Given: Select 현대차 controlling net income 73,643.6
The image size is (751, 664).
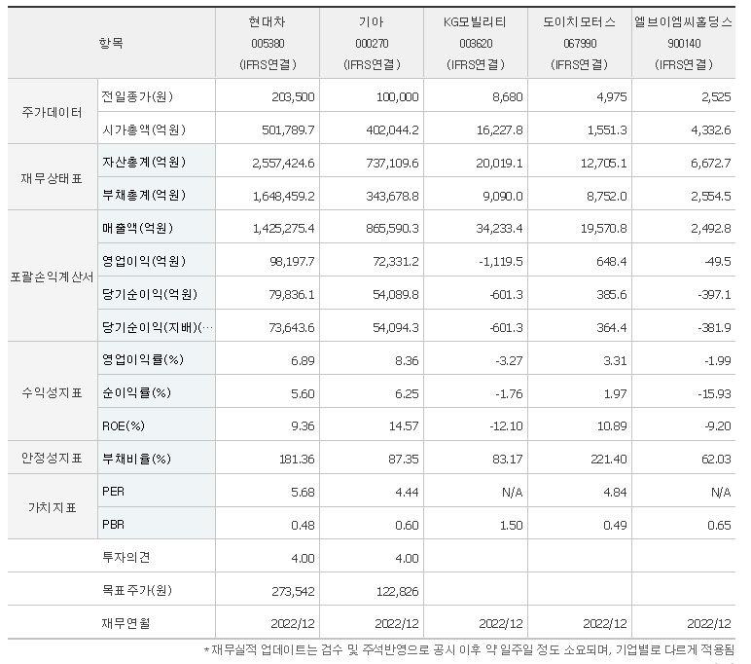Looking at the screenshot, I should [292, 328].
